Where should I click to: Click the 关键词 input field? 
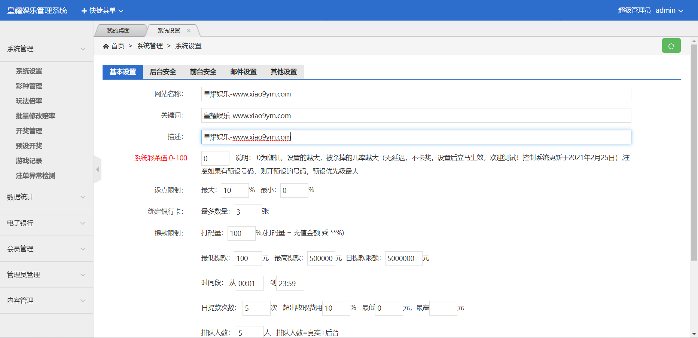416,116
